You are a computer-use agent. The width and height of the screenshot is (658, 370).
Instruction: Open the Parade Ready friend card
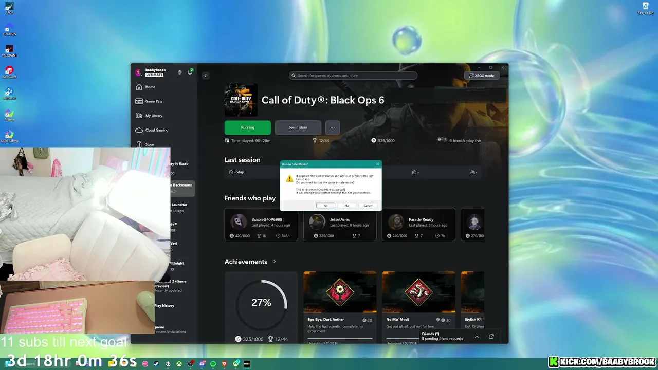[418, 224]
